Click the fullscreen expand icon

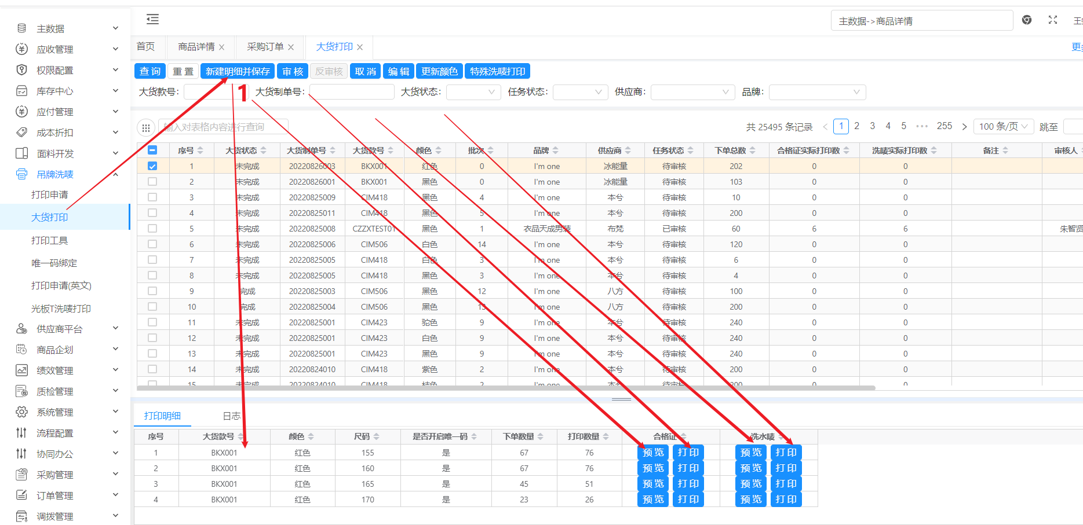(x=1053, y=20)
